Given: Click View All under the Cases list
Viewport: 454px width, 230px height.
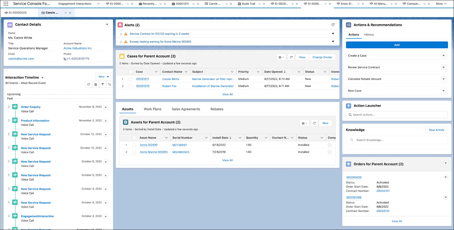Looking at the screenshot, I should (228, 94).
